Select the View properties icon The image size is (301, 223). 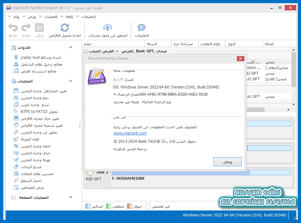point(16,187)
